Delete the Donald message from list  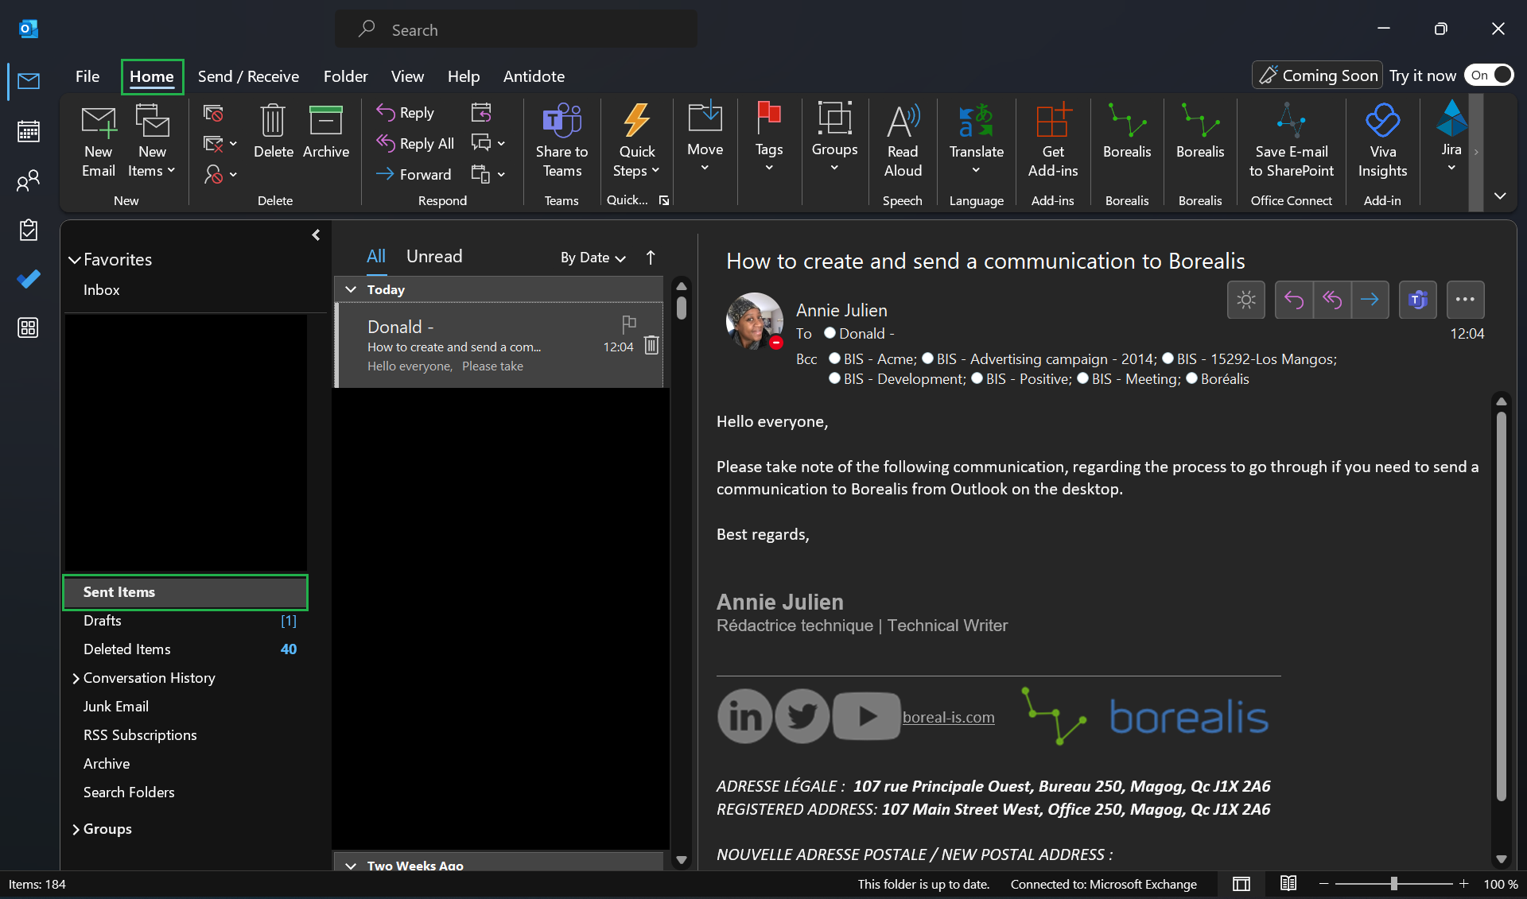tap(651, 345)
